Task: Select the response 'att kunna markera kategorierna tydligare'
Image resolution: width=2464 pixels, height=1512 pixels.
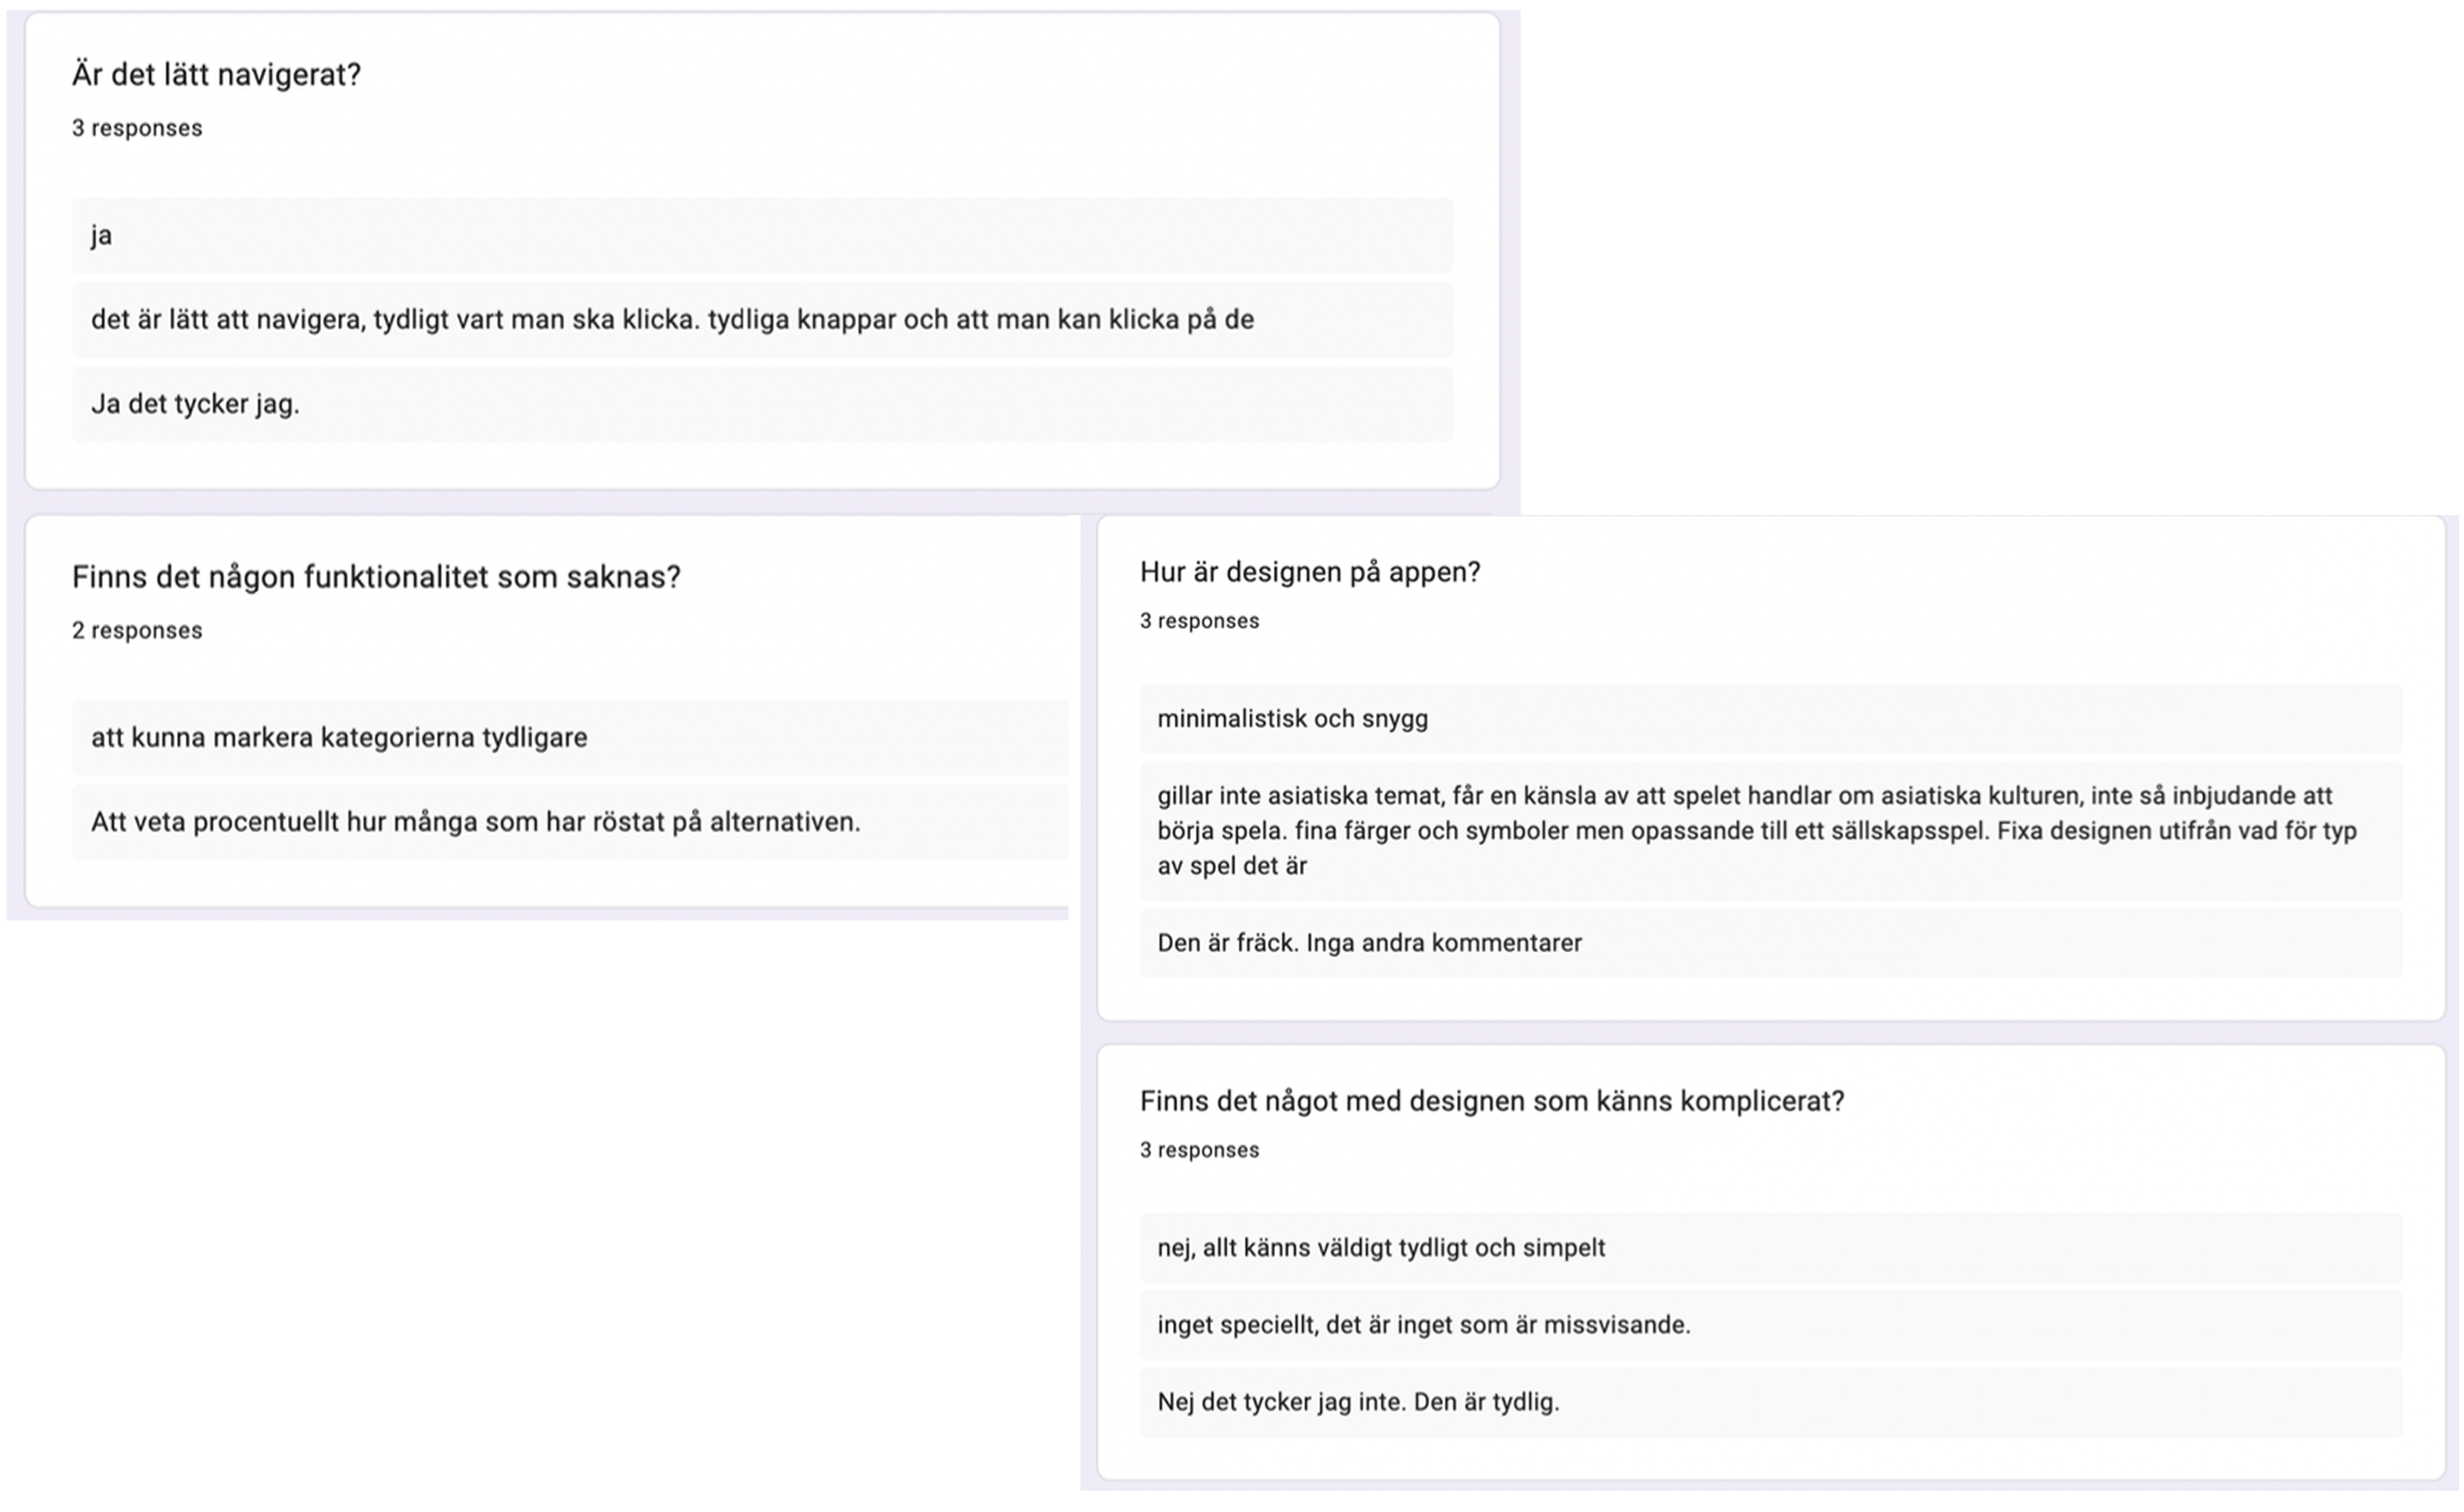Action: pyautogui.click(x=339, y=738)
